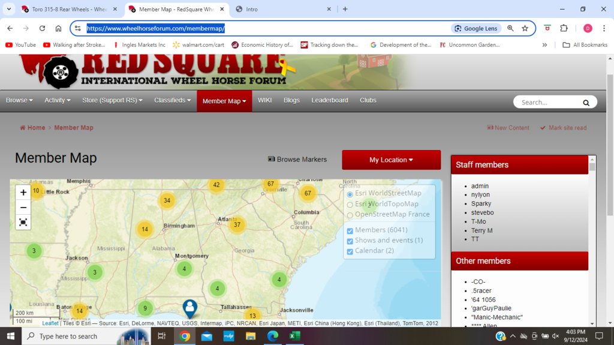Bookmark this page with the star icon
Image resolution: width=614 pixels, height=345 pixels.
pyautogui.click(x=525, y=28)
